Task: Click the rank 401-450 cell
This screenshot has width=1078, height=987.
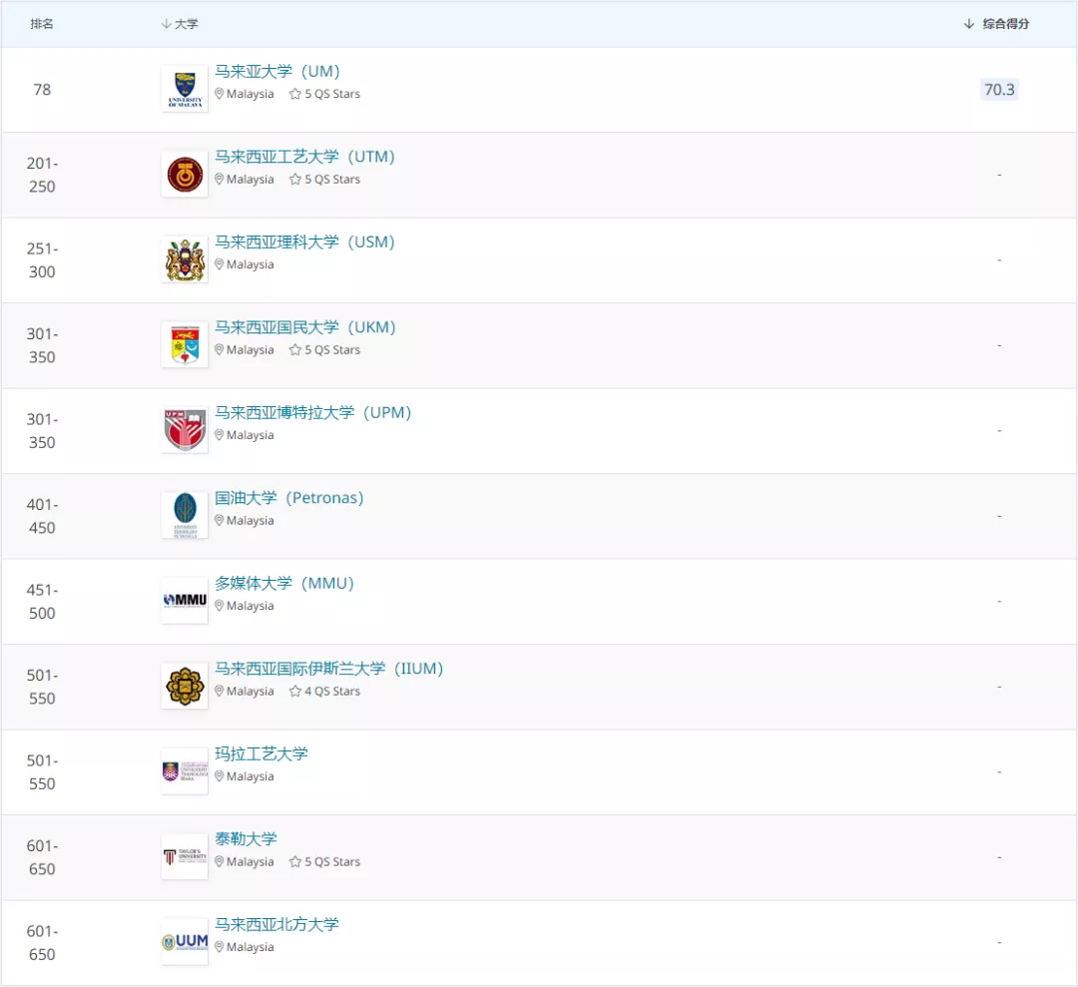Action: click(42, 516)
